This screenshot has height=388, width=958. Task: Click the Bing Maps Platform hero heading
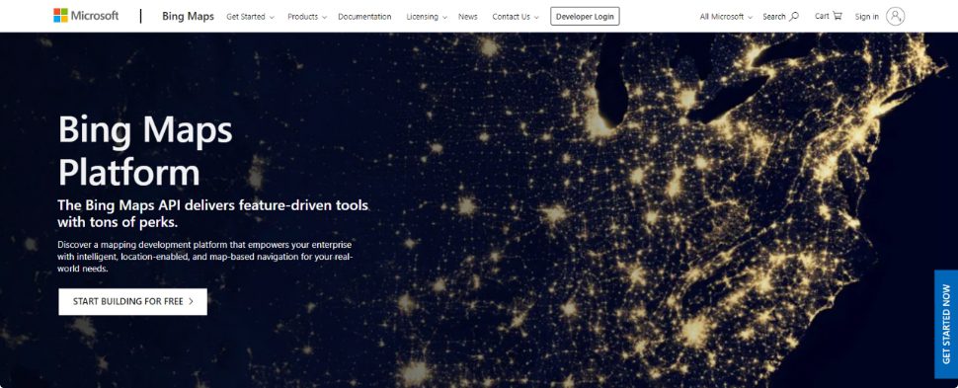tap(145, 150)
